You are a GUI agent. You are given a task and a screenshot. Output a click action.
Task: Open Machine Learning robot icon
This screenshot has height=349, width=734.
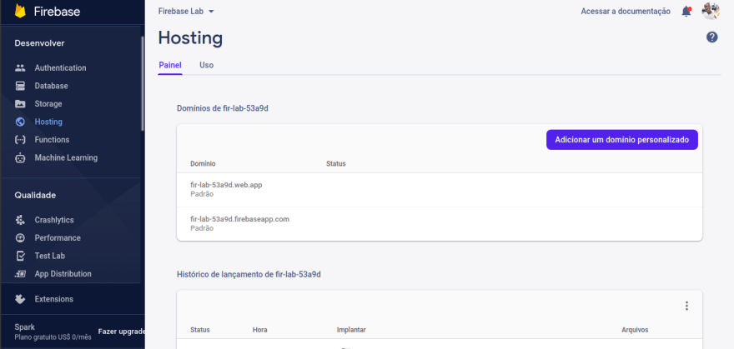point(20,158)
